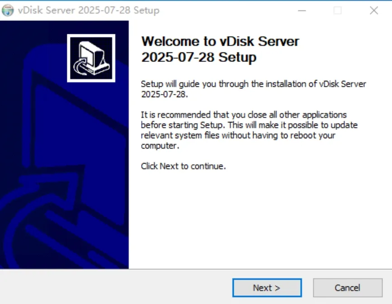Close the setup window with X
This screenshot has height=304, width=392.
click(374, 10)
